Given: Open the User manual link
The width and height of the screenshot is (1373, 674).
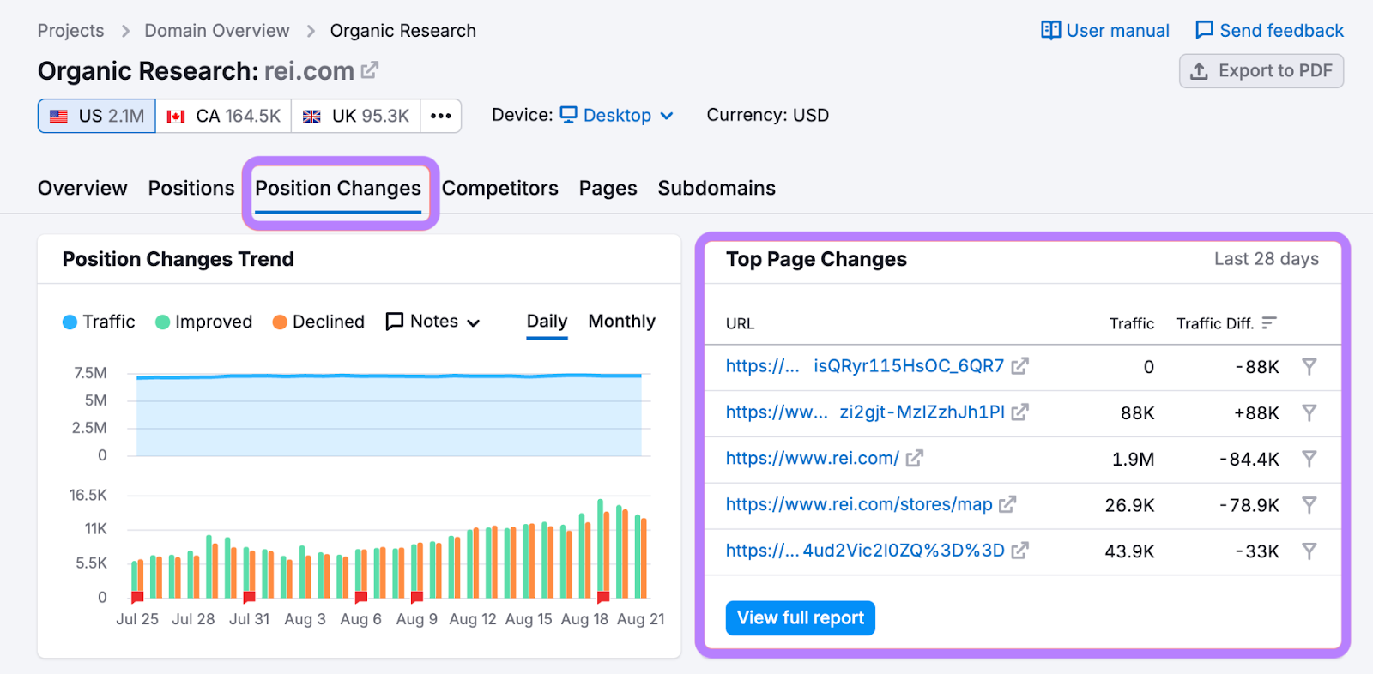Looking at the screenshot, I should (x=1105, y=31).
